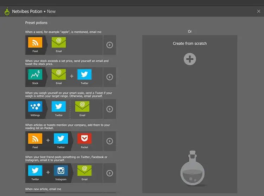Click the Email icon in best friend preset
The height and width of the screenshot is (196, 264).
[x=84, y=171]
